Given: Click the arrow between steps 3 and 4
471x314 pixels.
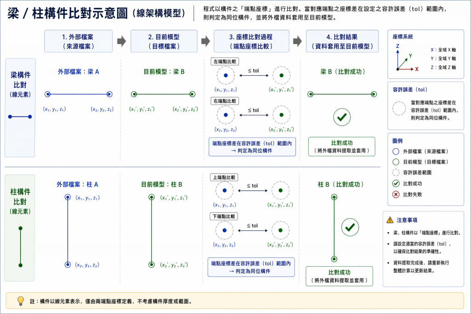Looking at the screenshot, I should (298, 41).
